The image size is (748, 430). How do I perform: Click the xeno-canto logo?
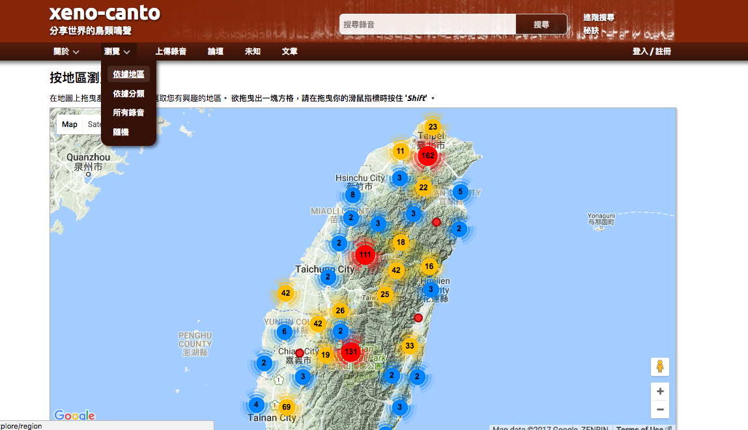(x=105, y=13)
